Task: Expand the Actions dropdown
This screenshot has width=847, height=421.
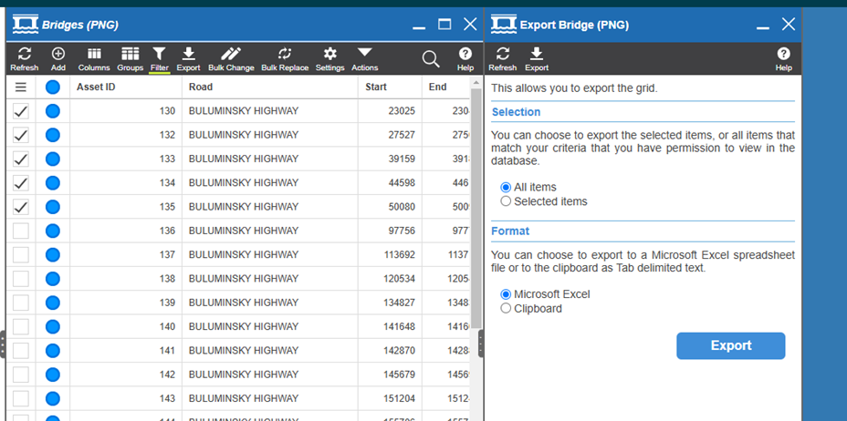Action: (x=364, y=58)
